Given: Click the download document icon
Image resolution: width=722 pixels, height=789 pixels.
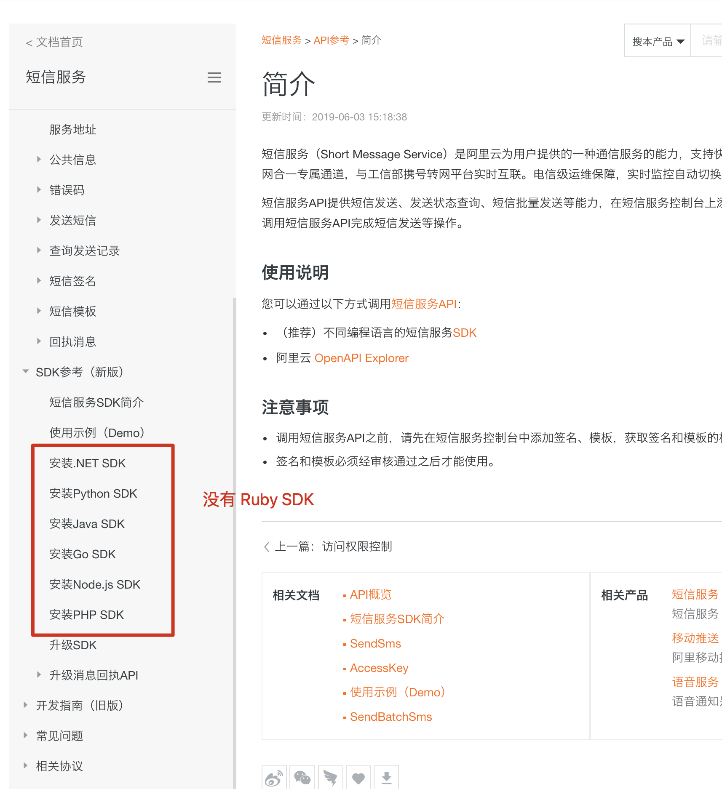Looking at the screenshot, I should pyautogui.click(x=386, y=778).
